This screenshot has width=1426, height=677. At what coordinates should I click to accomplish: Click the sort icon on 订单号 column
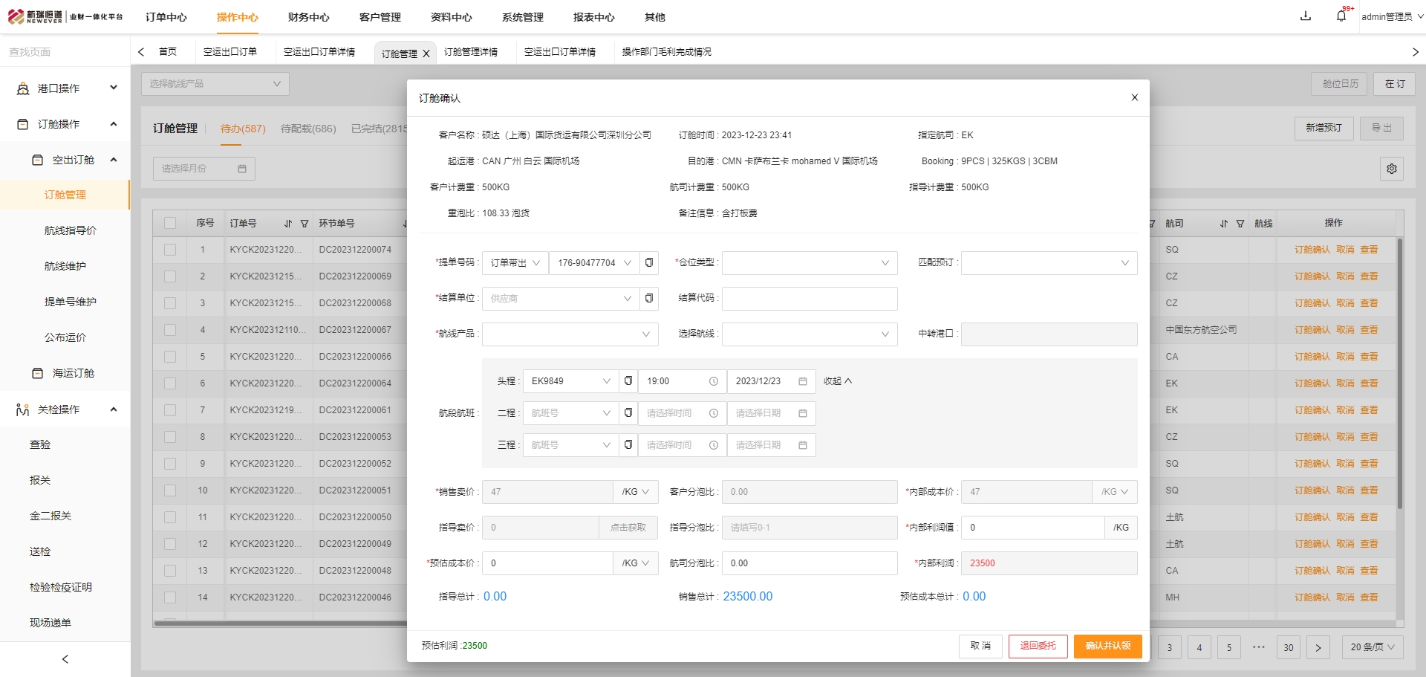click(x=288, y=224)
